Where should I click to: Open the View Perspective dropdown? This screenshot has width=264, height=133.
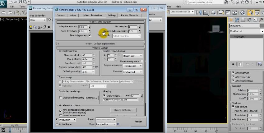106,124
